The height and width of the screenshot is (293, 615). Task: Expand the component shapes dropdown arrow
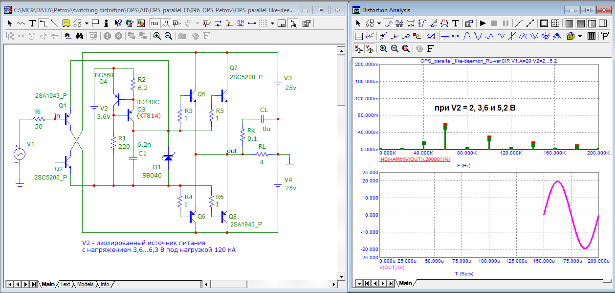pos(87,23)
